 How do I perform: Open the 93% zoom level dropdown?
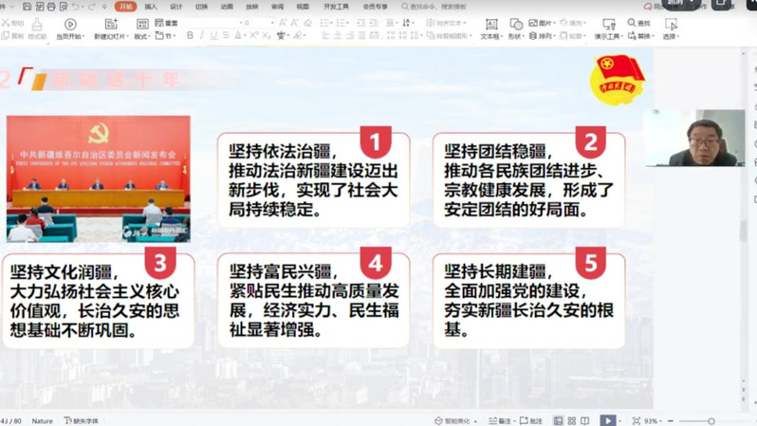[x=652, y=420]
